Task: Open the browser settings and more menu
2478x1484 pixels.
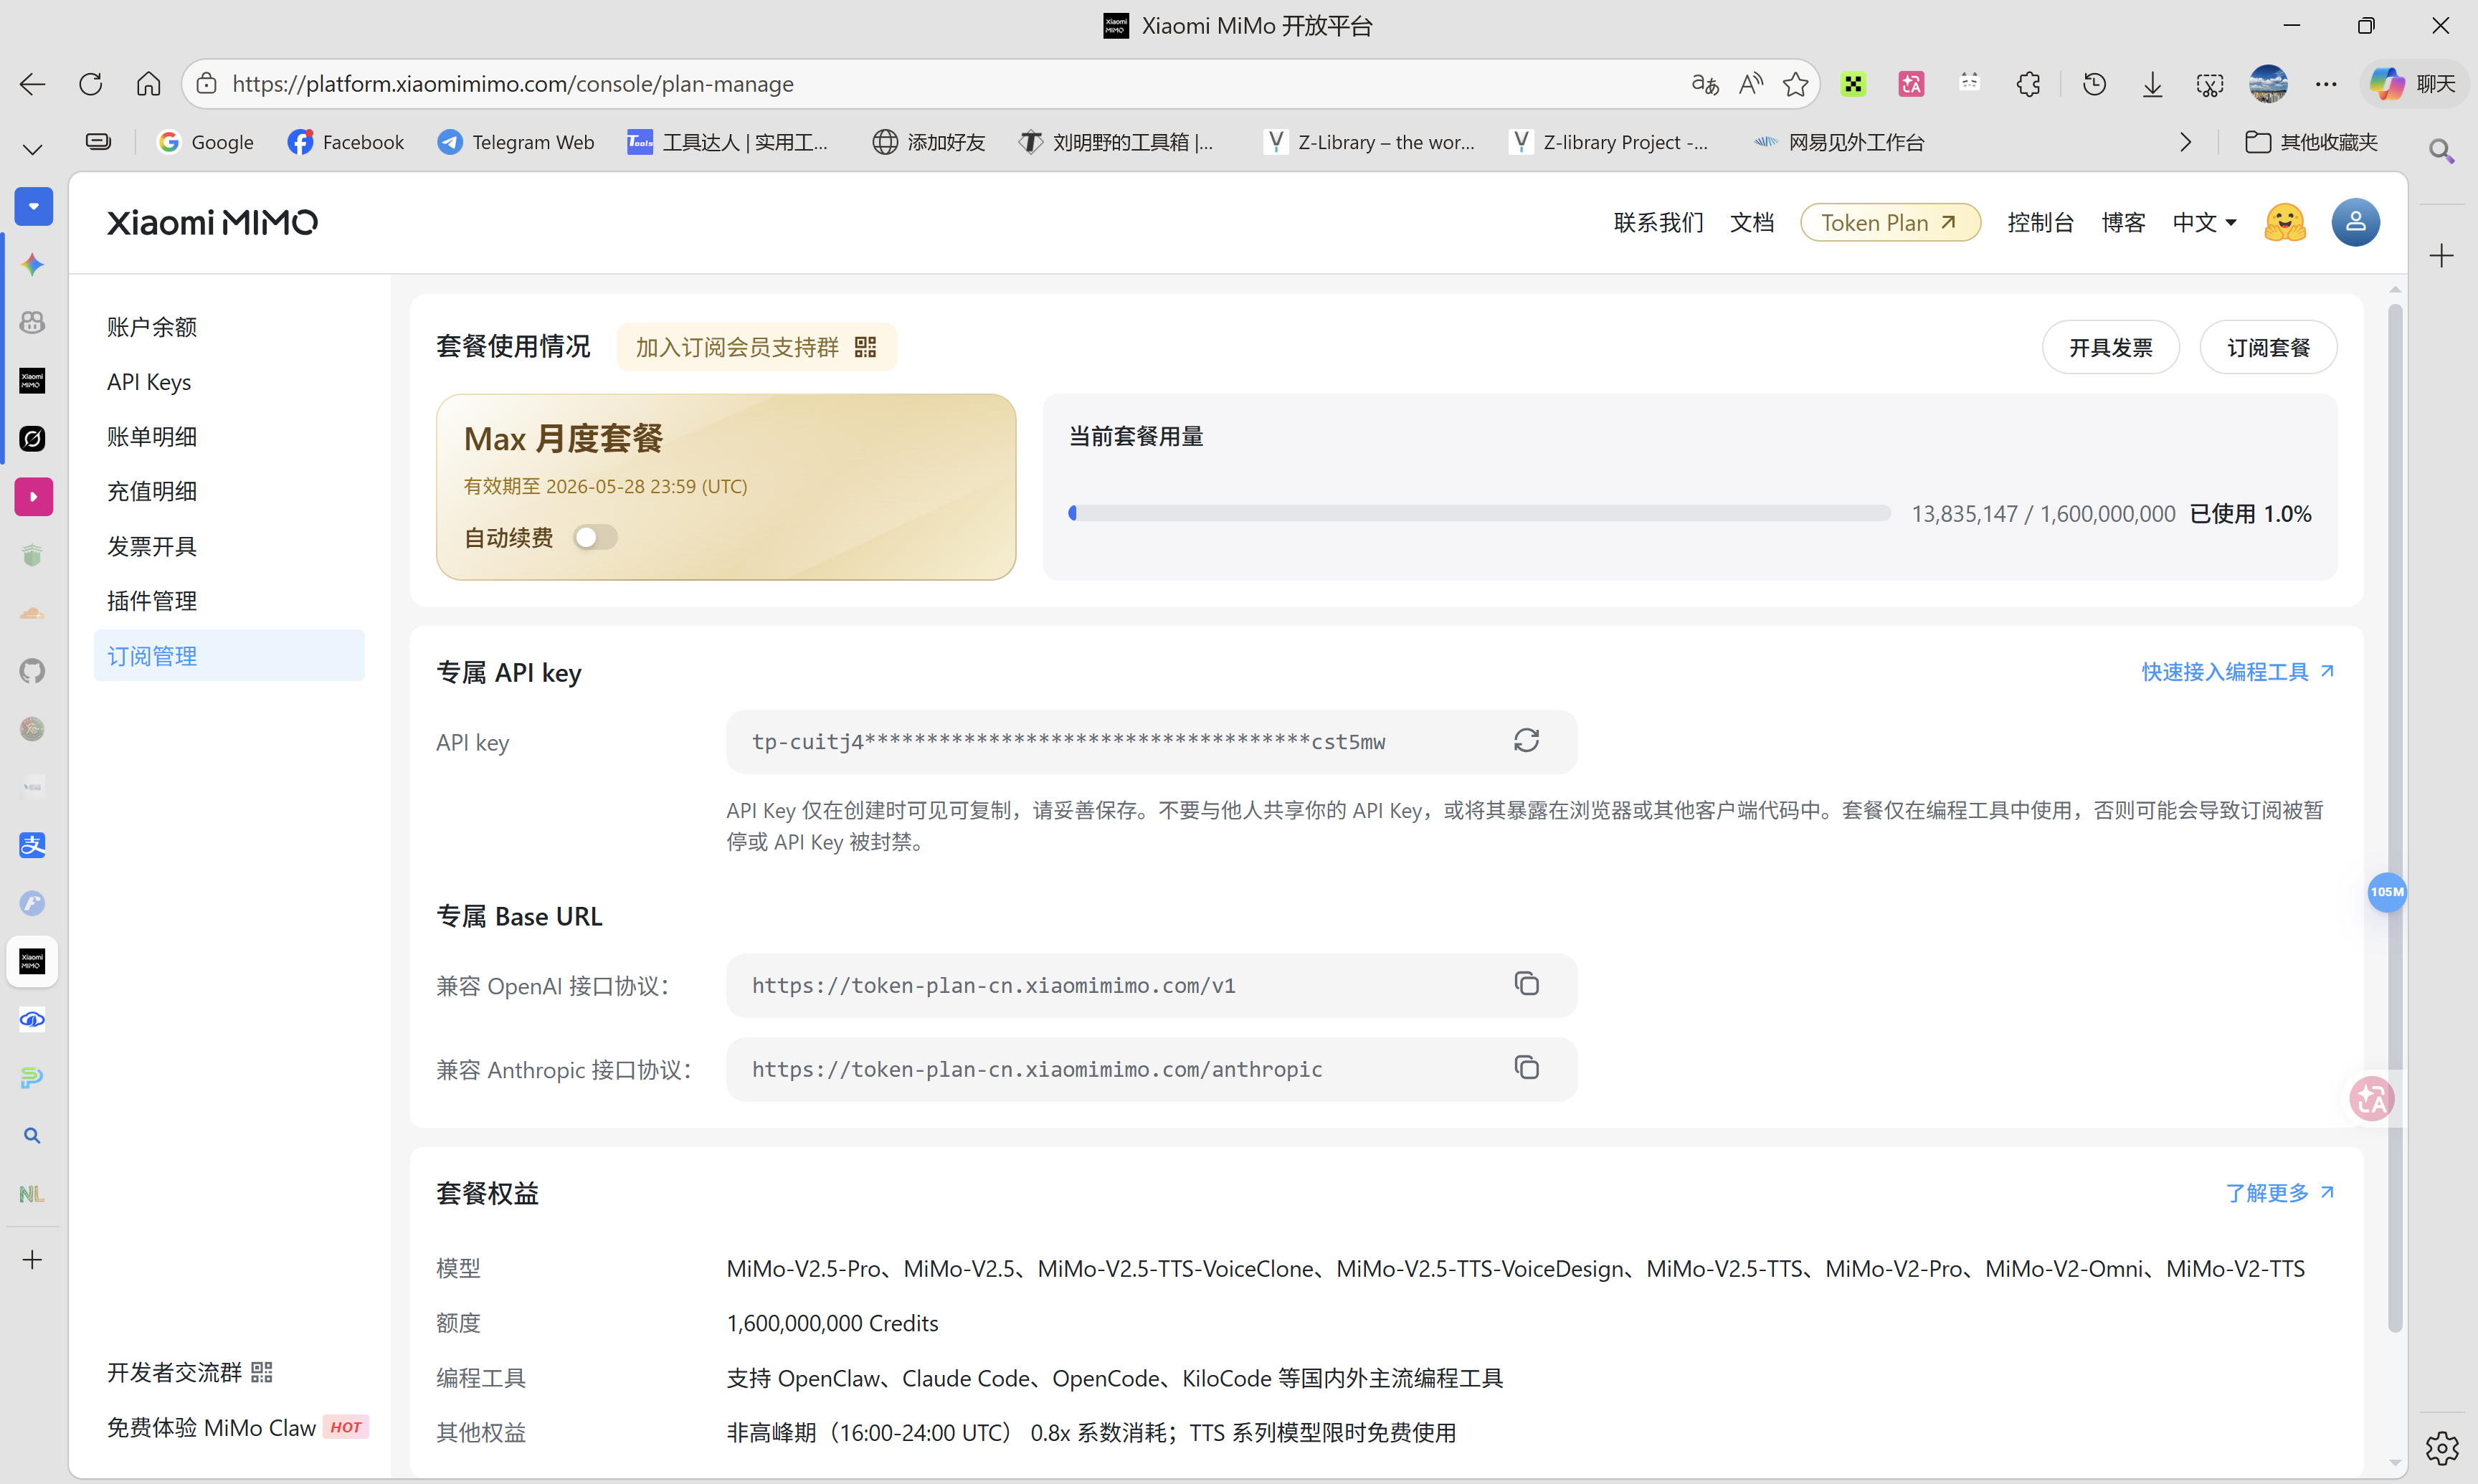Action: click(2326, 84)
